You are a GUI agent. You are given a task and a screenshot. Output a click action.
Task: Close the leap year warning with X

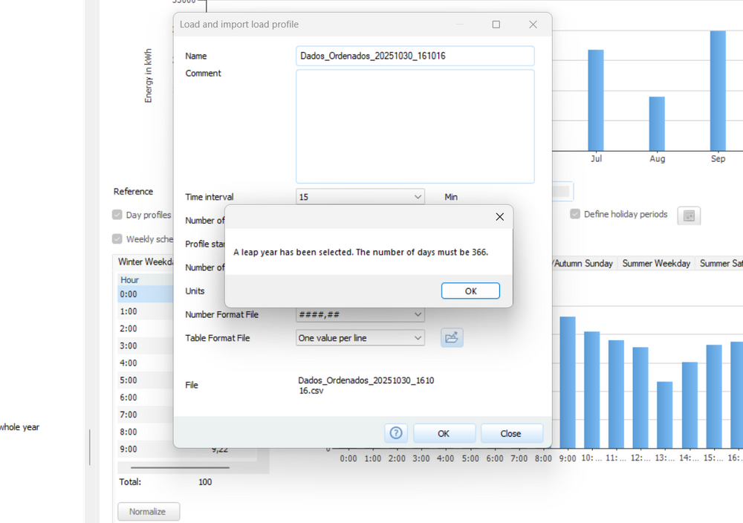(499, 217)
